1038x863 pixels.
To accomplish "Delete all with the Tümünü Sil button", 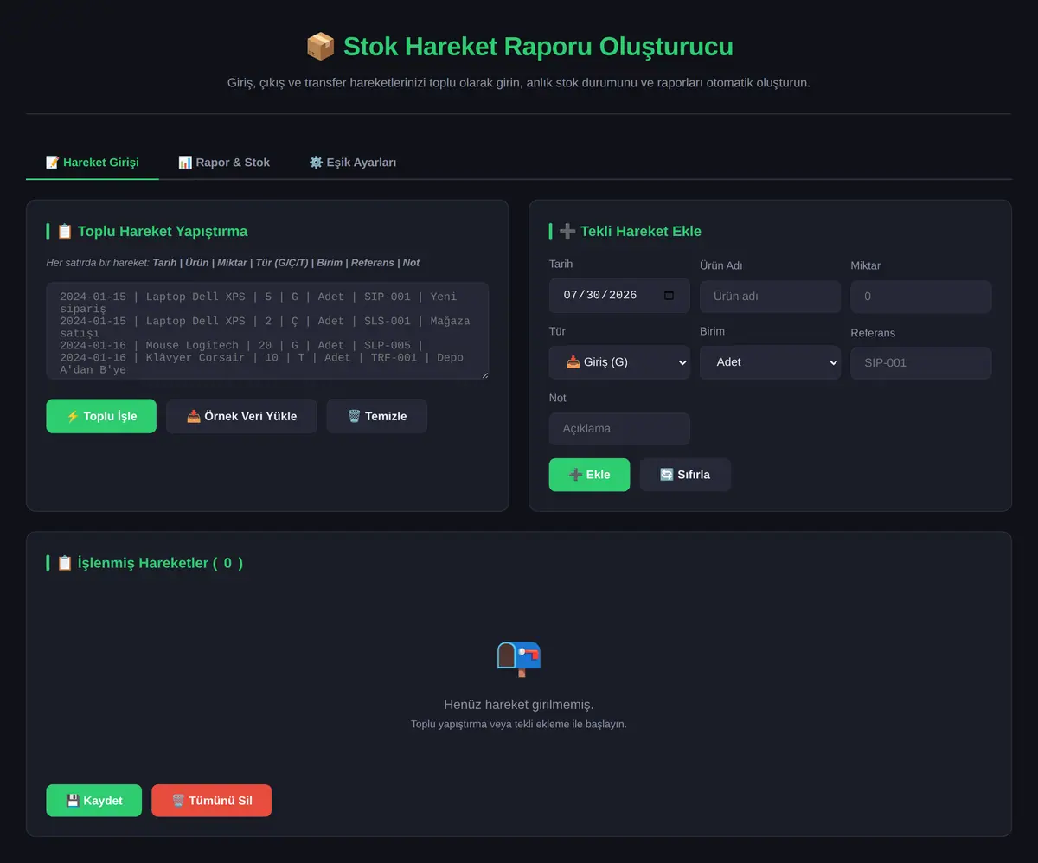I will [x=212, y=801].
